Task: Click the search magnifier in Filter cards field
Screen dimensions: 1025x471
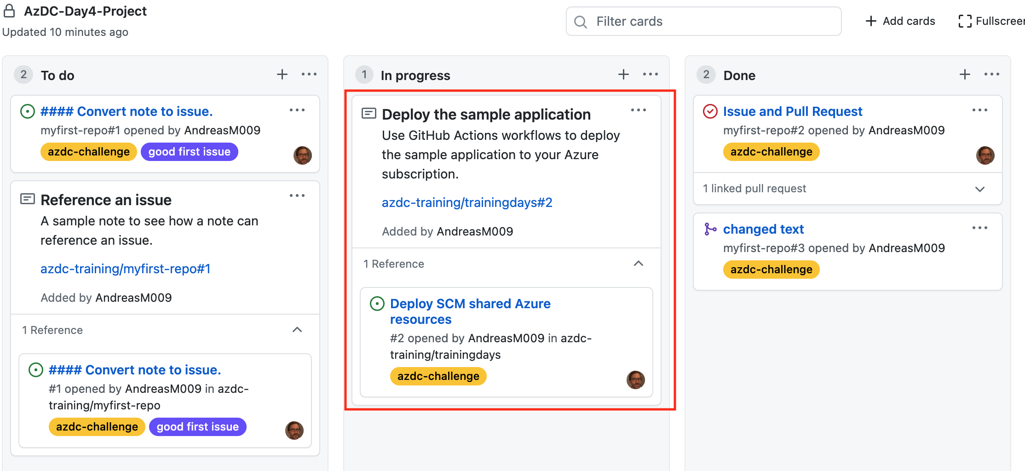Action: coord(580,21)
